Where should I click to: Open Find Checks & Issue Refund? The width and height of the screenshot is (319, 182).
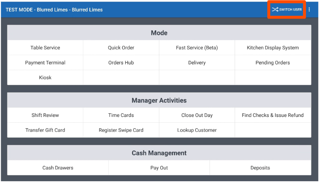(273, 115)
